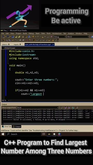The height and width of the screenshot is (165, 93).
Task: Click the Toggle Bookmark icon in editor toolbar
Action: pyautogui.click(x=34, y=40)
